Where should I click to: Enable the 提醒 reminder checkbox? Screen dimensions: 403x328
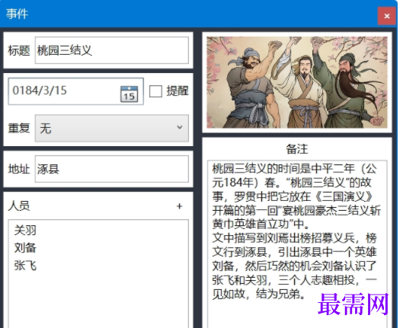click(x=155, y=91)
